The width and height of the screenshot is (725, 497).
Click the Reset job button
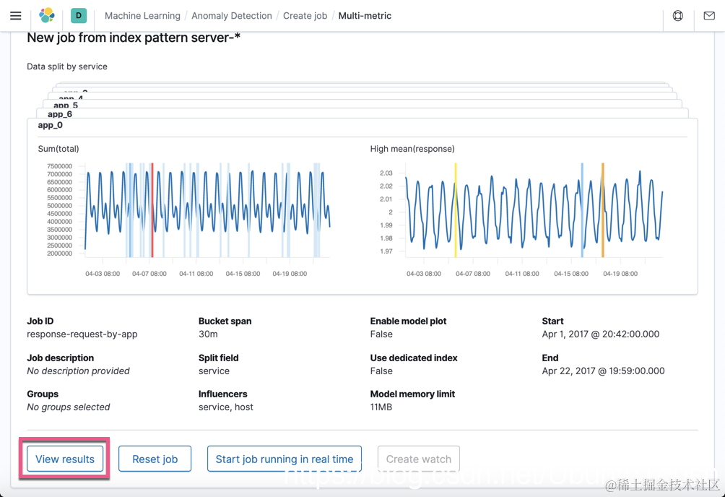click(x=155, y=459)
